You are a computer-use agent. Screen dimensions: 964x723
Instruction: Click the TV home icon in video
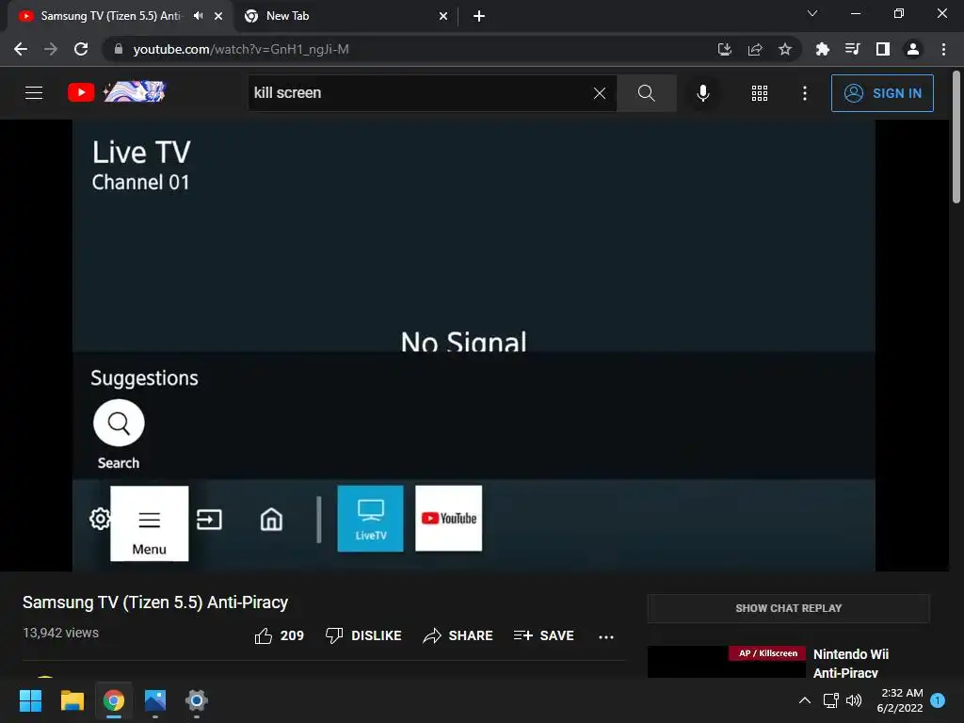click(x=271, y=520)
